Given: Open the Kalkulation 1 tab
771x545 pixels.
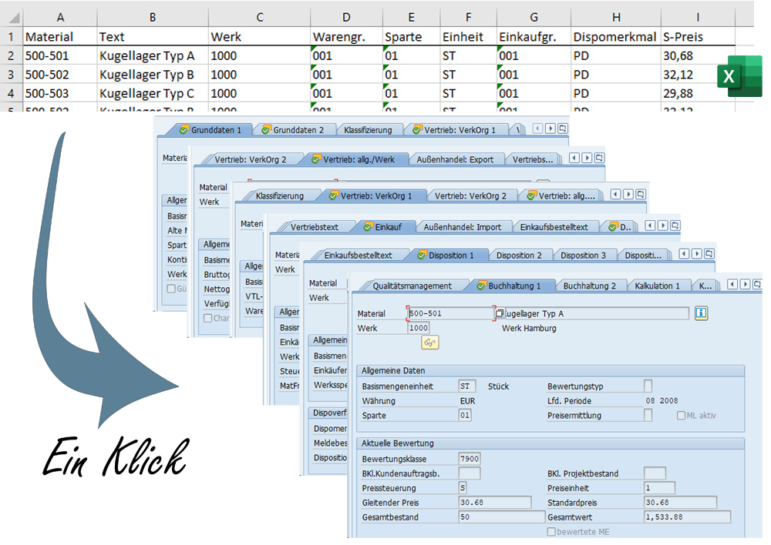Looking at the screenshot, I should pos(657,286).
